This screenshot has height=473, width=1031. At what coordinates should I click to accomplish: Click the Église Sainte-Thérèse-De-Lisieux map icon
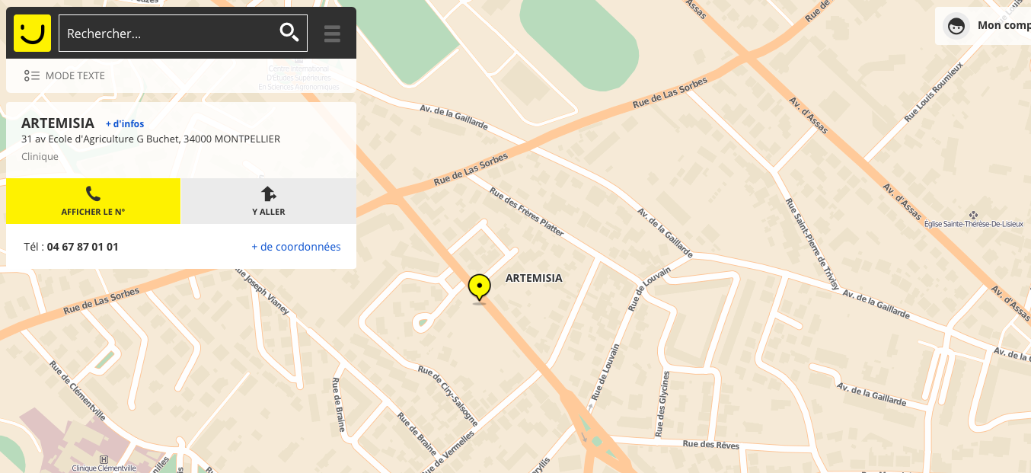click(973, 216)
